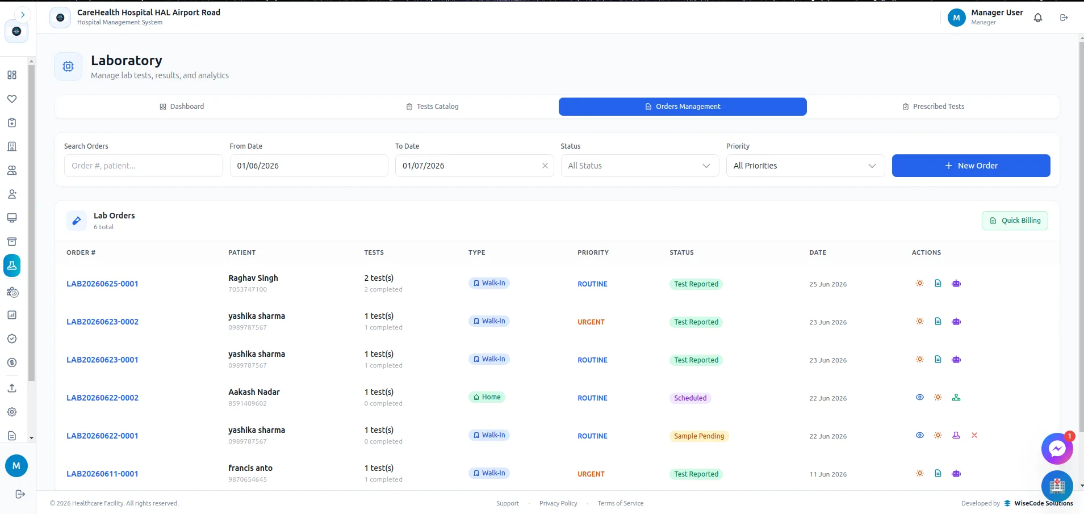Open the upload icon in sidebar

(x=12, y=388)
